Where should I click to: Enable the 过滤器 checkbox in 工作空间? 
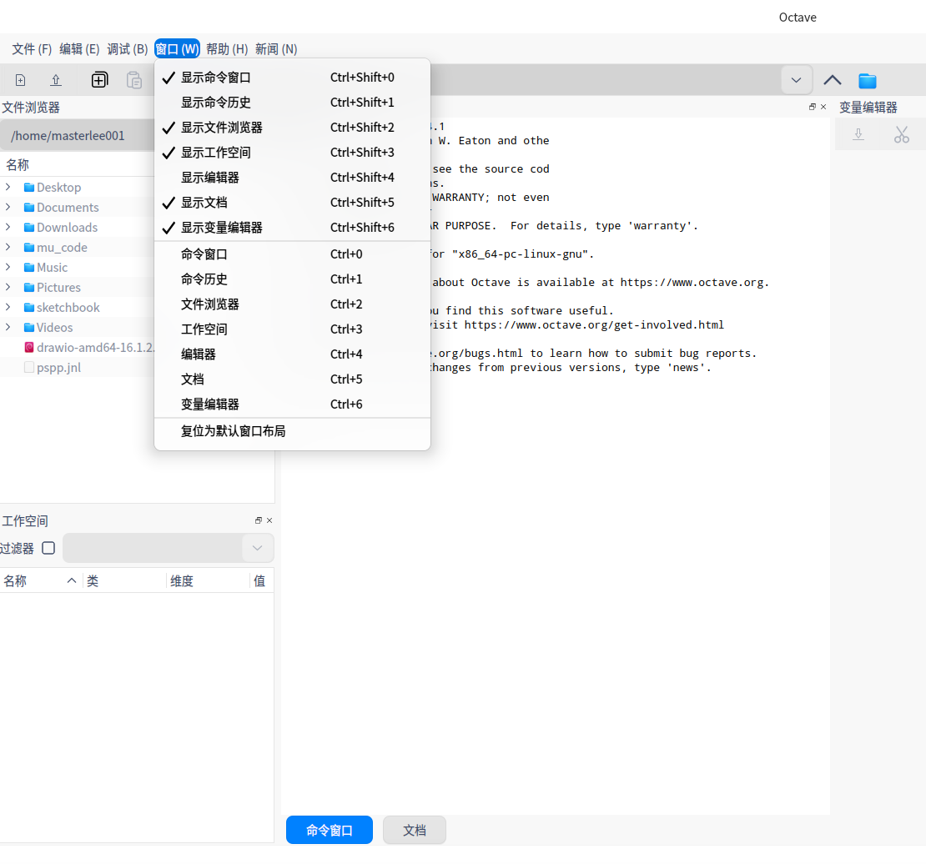[48, 548]
